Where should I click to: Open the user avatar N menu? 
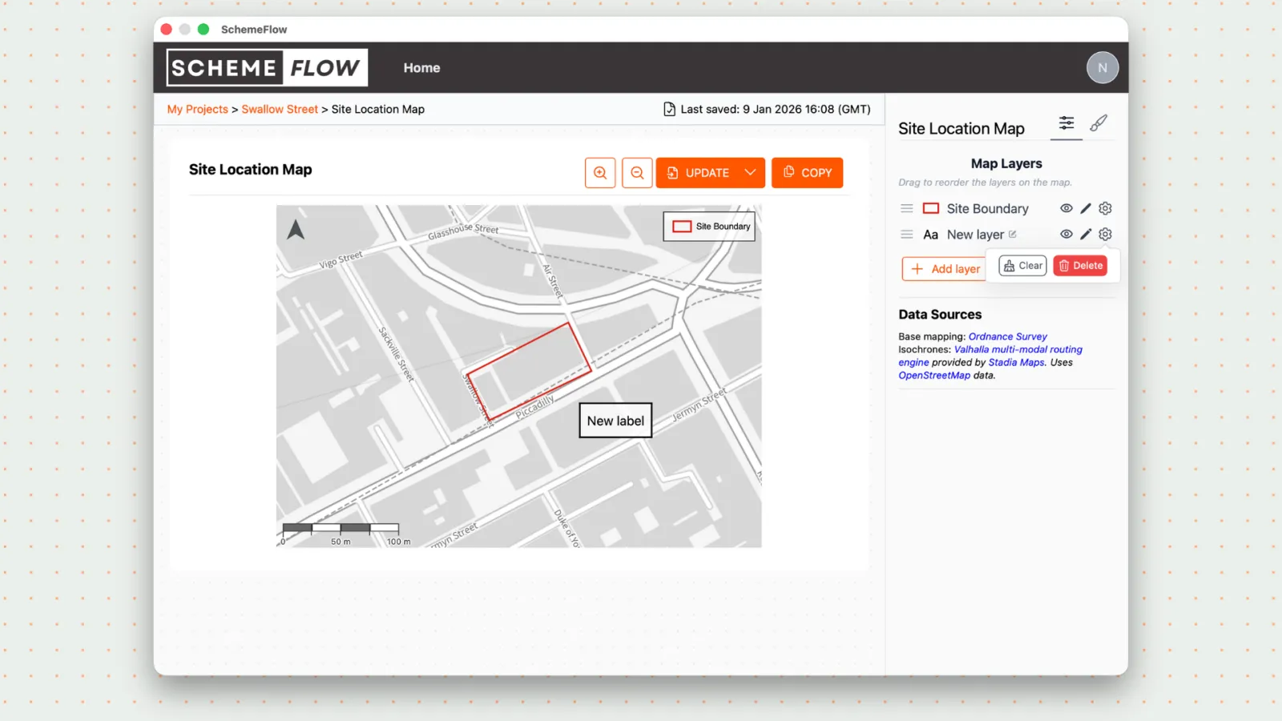1103,68
